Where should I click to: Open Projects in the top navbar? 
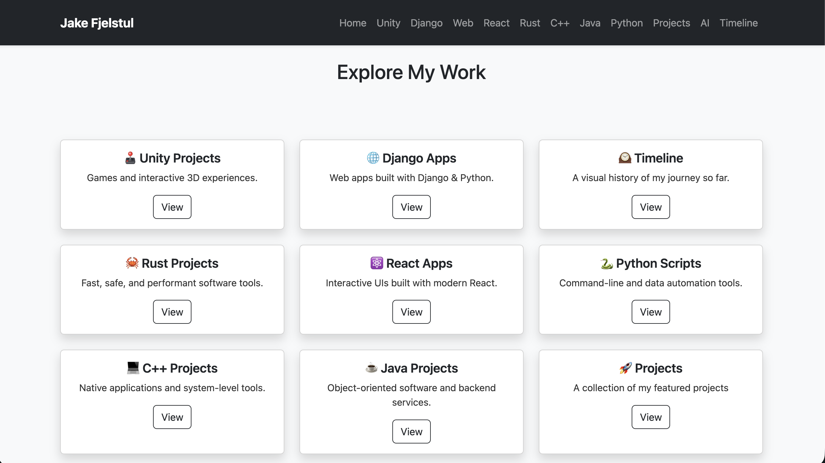click(671, 23)
